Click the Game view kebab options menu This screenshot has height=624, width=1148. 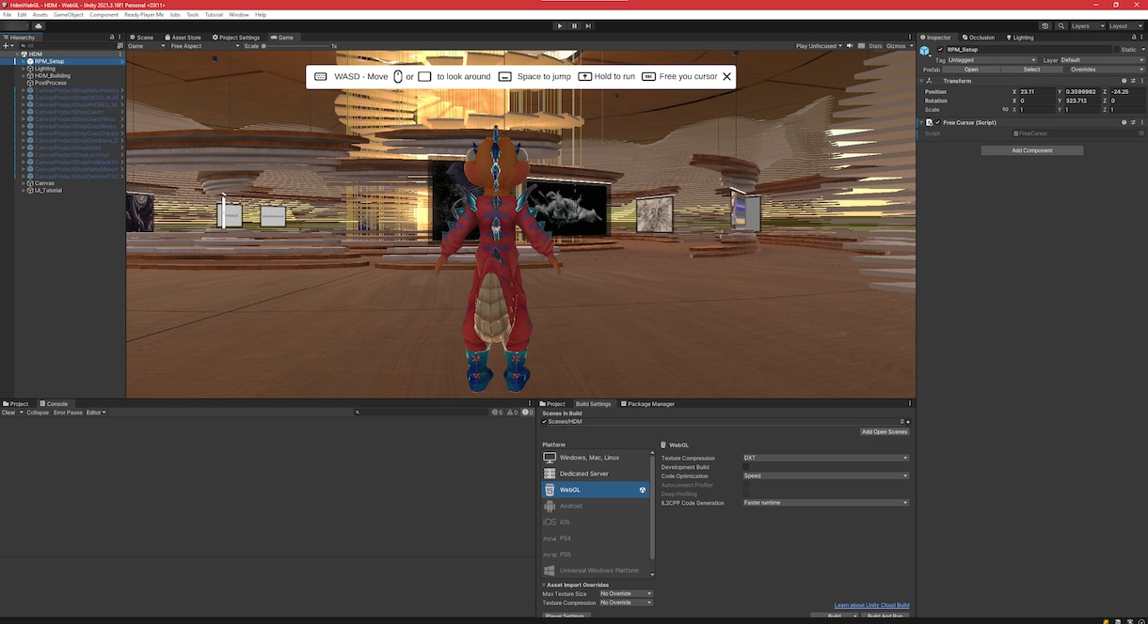click(910, 38)
